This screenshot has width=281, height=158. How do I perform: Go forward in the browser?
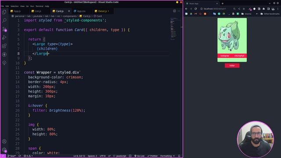point(191,9)
